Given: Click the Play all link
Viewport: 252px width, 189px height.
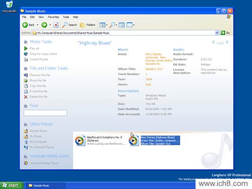Looking at the screenshot, I should (34, 48).
